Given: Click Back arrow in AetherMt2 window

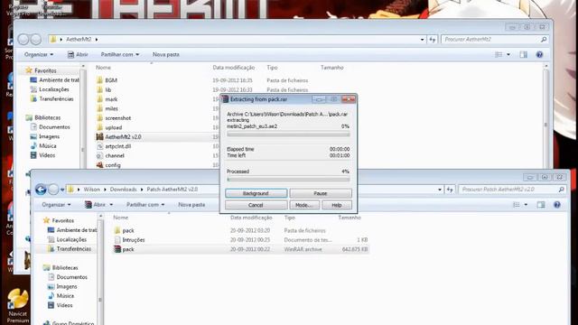Looking at the screenshot, I should (x=23, y=39).
